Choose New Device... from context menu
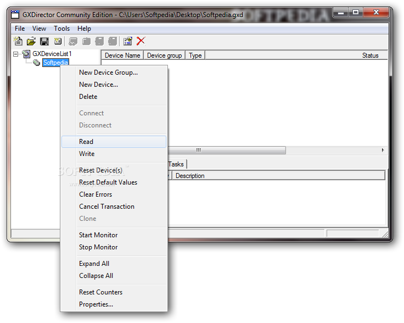 pyautogui.click(x=114, y=85)
